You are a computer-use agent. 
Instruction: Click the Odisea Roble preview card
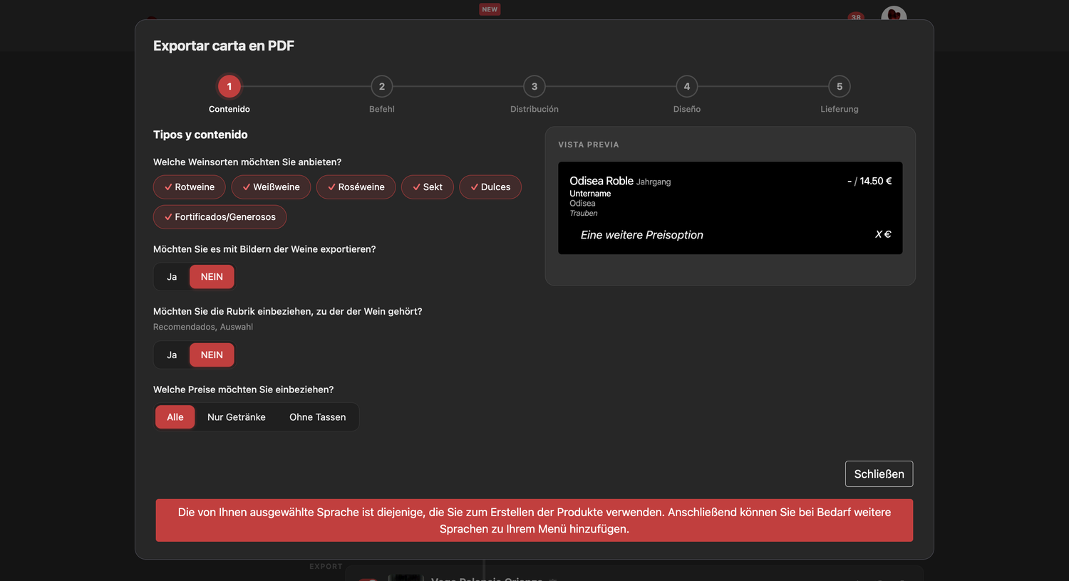click(730, 208)
